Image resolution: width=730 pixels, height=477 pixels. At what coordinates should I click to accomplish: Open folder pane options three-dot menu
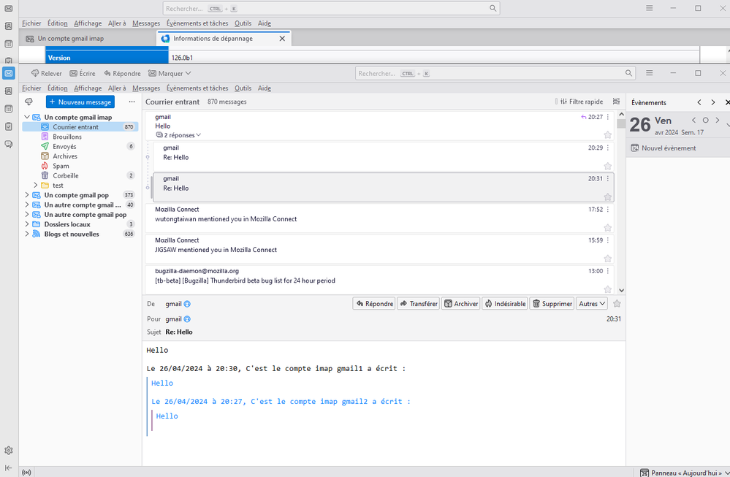pos(132,102)
